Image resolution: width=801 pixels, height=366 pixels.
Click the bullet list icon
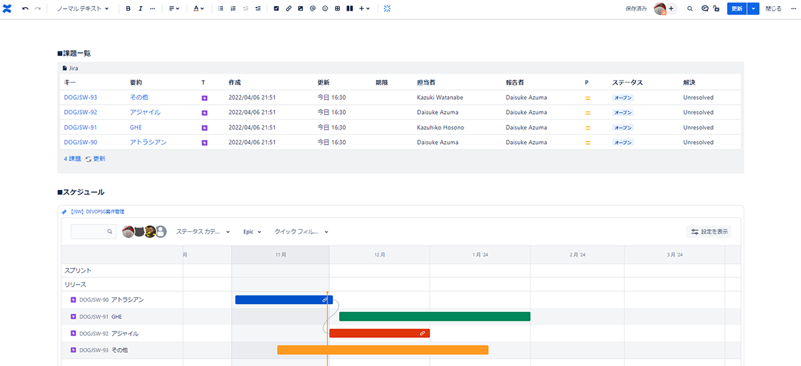pyautogui.click(x=221, y=9)
